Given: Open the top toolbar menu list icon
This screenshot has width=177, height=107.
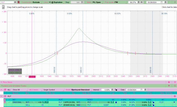Looking at the screenshot, I should (x=175, y=2).
